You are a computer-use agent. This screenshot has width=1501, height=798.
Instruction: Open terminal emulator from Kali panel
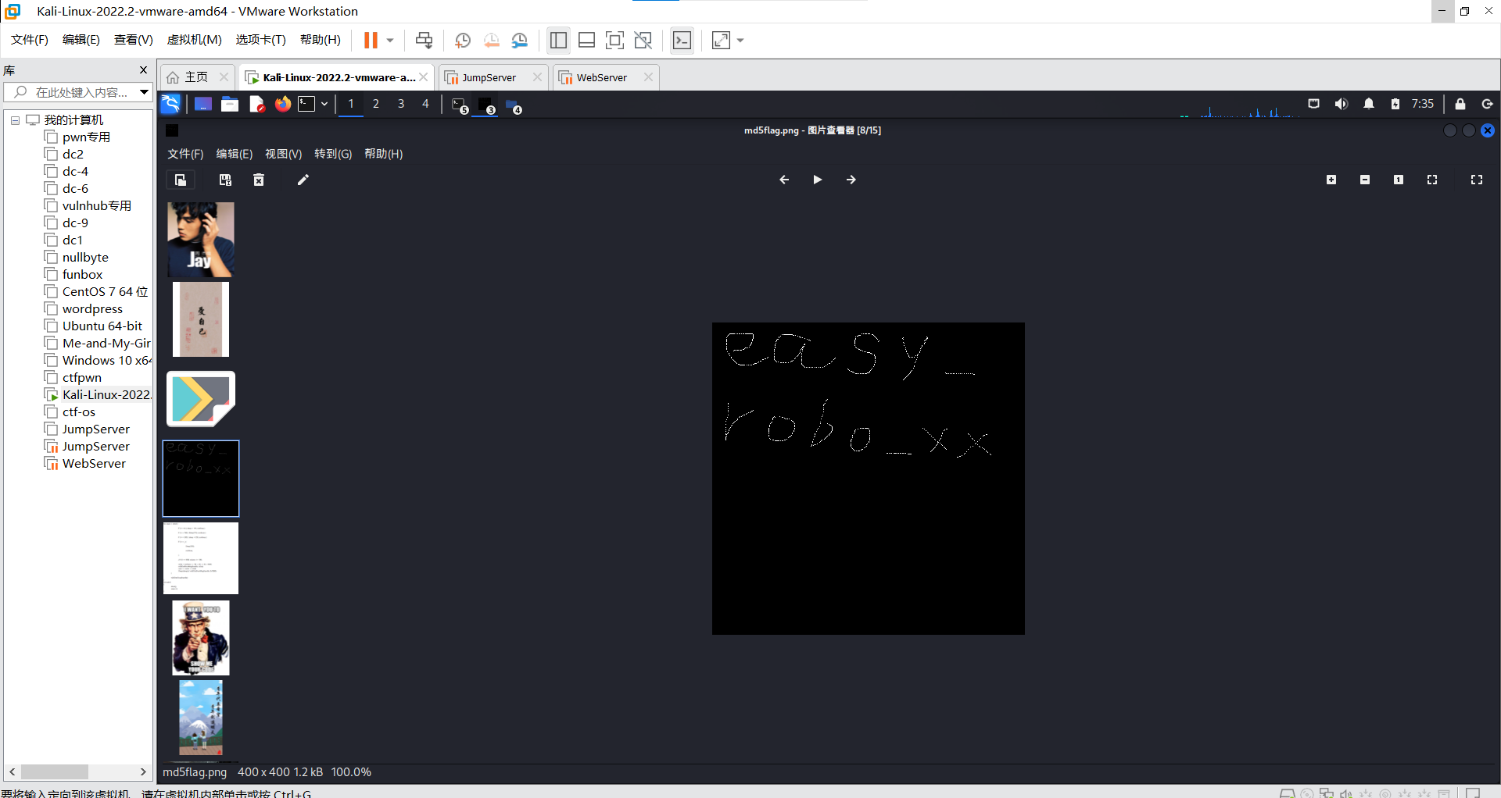coord(306,104)
